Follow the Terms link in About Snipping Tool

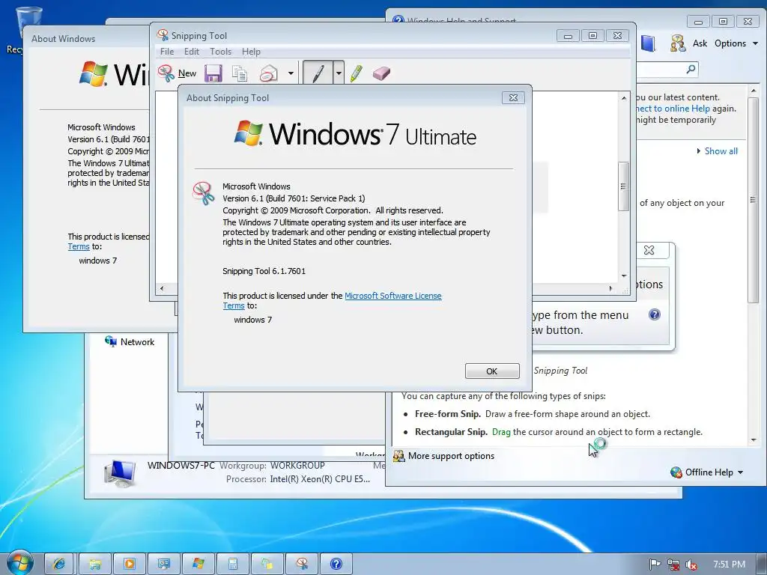point(234,305)
